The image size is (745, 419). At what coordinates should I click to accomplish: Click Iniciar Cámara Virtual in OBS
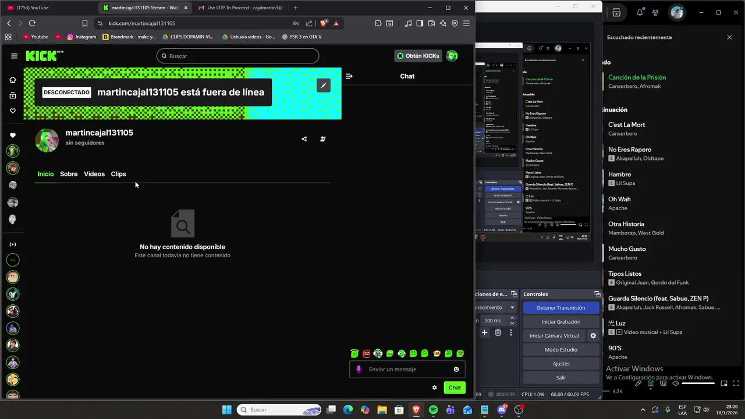pos(554,336)
